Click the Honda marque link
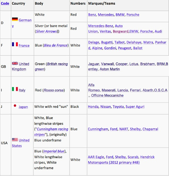The image size is (169, 176). coord(93,107)
